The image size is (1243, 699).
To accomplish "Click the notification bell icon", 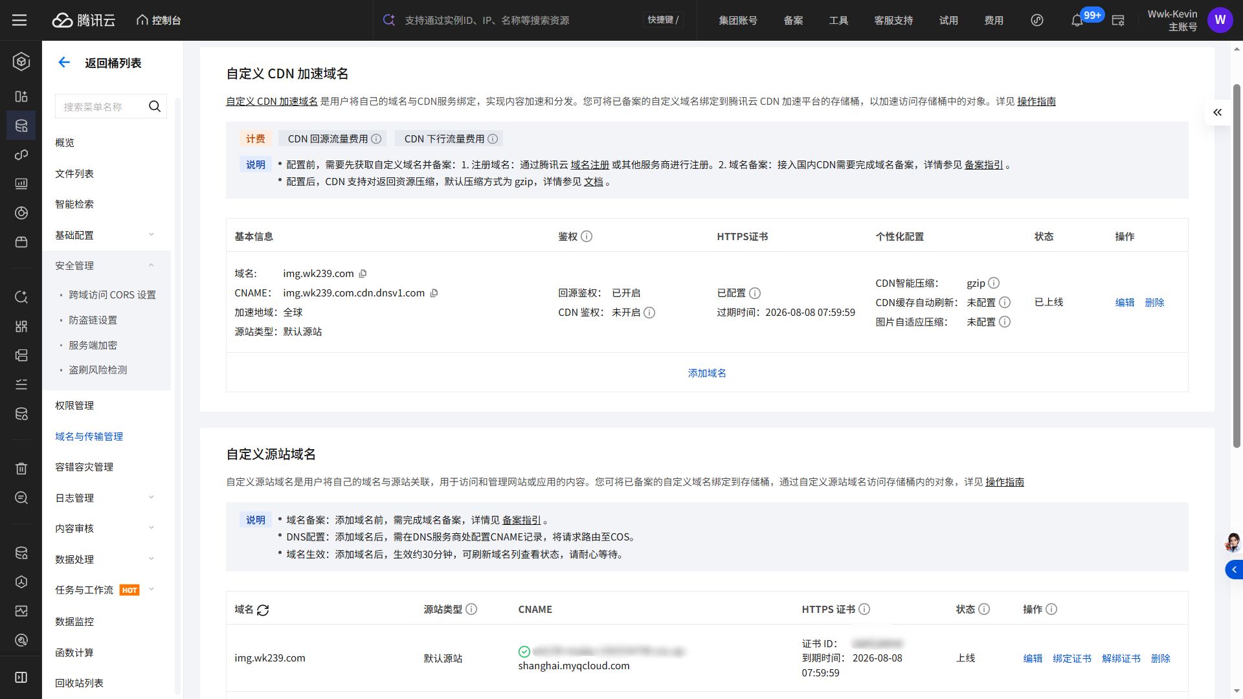I will [x=1077, y=21].
